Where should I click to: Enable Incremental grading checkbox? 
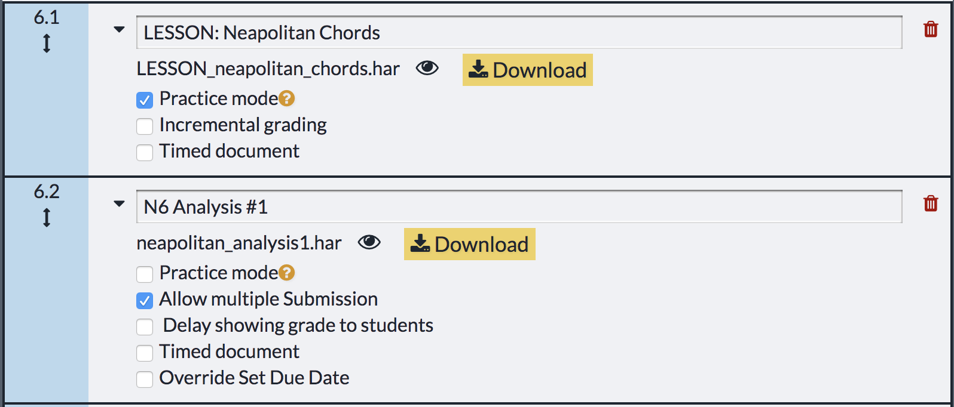point(145,126)
